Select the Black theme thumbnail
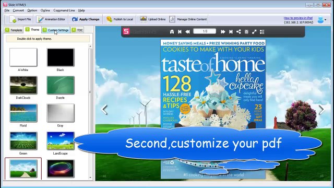Viewport: 334px width, 188px height. [x=61, y=57]
